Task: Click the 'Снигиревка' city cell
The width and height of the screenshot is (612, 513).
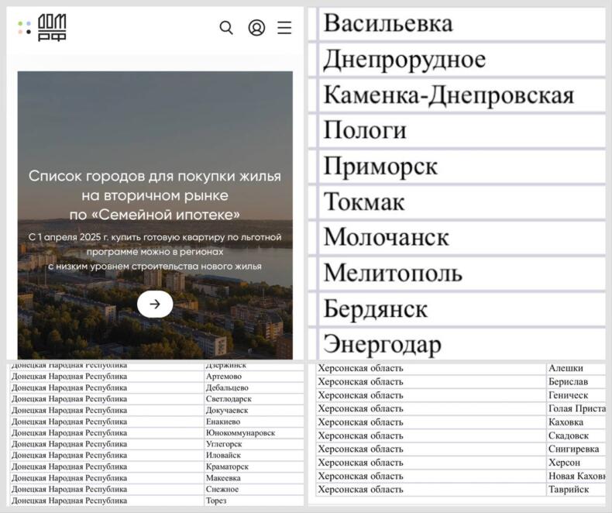Action: tap(576, 449)
